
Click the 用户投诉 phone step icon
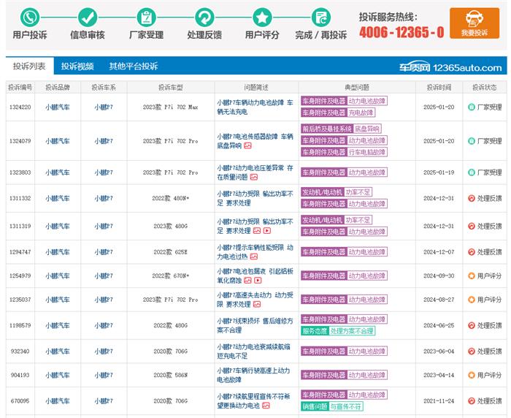pyautogui.click(x=30, y=18)
